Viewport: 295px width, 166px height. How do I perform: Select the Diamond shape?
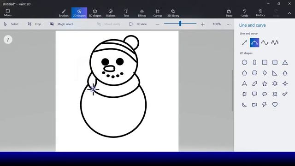(x=265, y=73)
